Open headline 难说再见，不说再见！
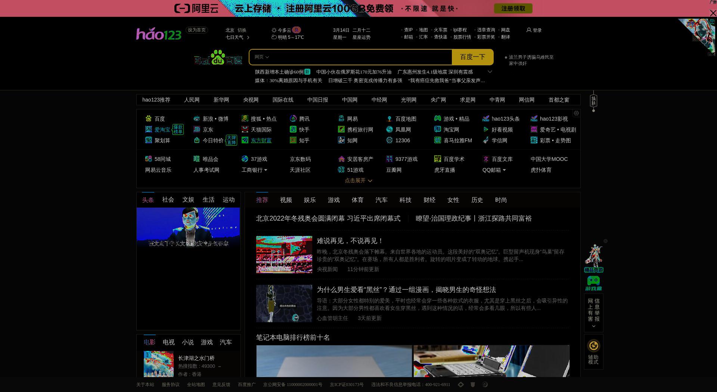The height and width of the screenshot is (392, 717). (x=350, y=241)
